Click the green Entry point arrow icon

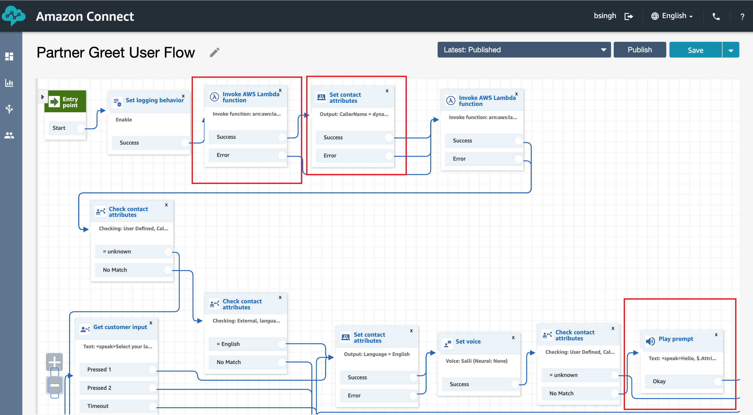[x=54, y=102]
